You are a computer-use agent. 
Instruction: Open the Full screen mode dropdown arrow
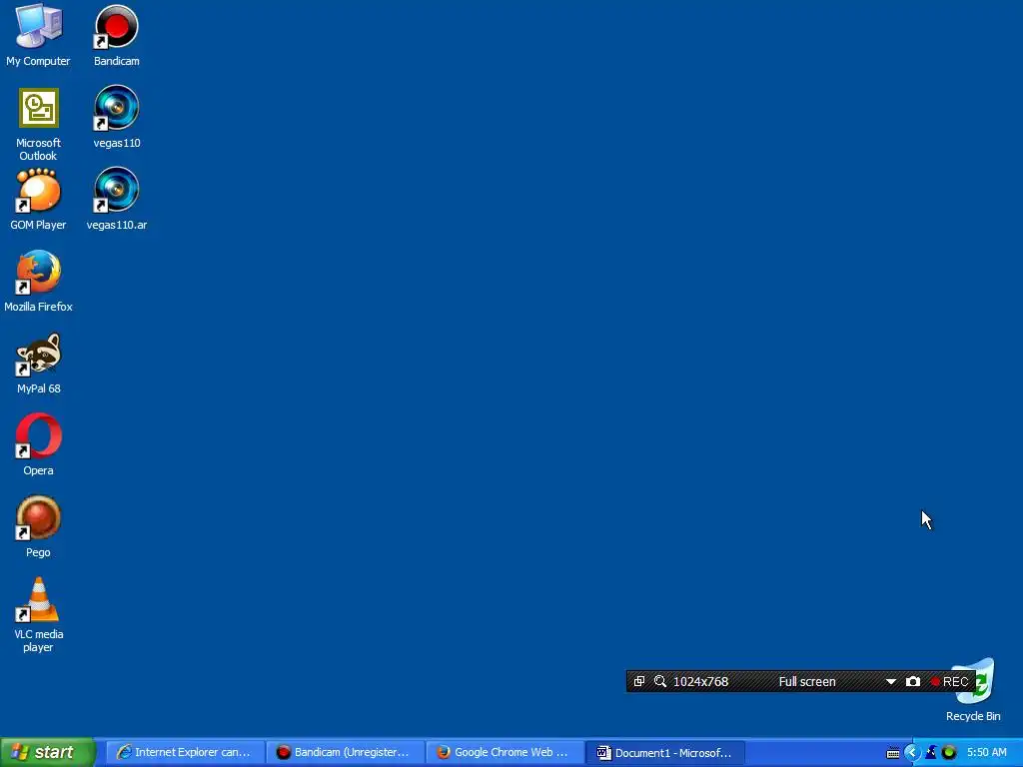[x=890, y=681]
